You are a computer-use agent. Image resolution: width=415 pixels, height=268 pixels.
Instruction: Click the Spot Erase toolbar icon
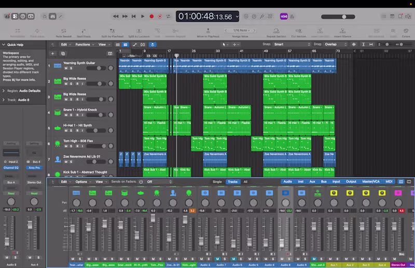[x=84, y=31]
